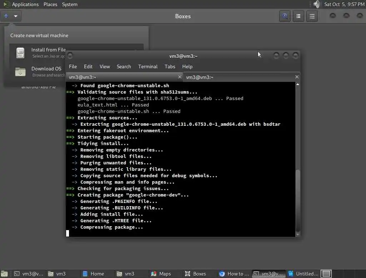Image resolution: width=366 pixels, height=278 pixels.
Task: Open the terminal File menu
Action: (x=73, y=66)
